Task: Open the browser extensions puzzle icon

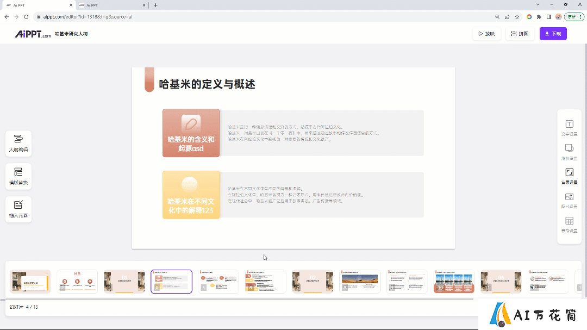Action: tap(539, 17)
